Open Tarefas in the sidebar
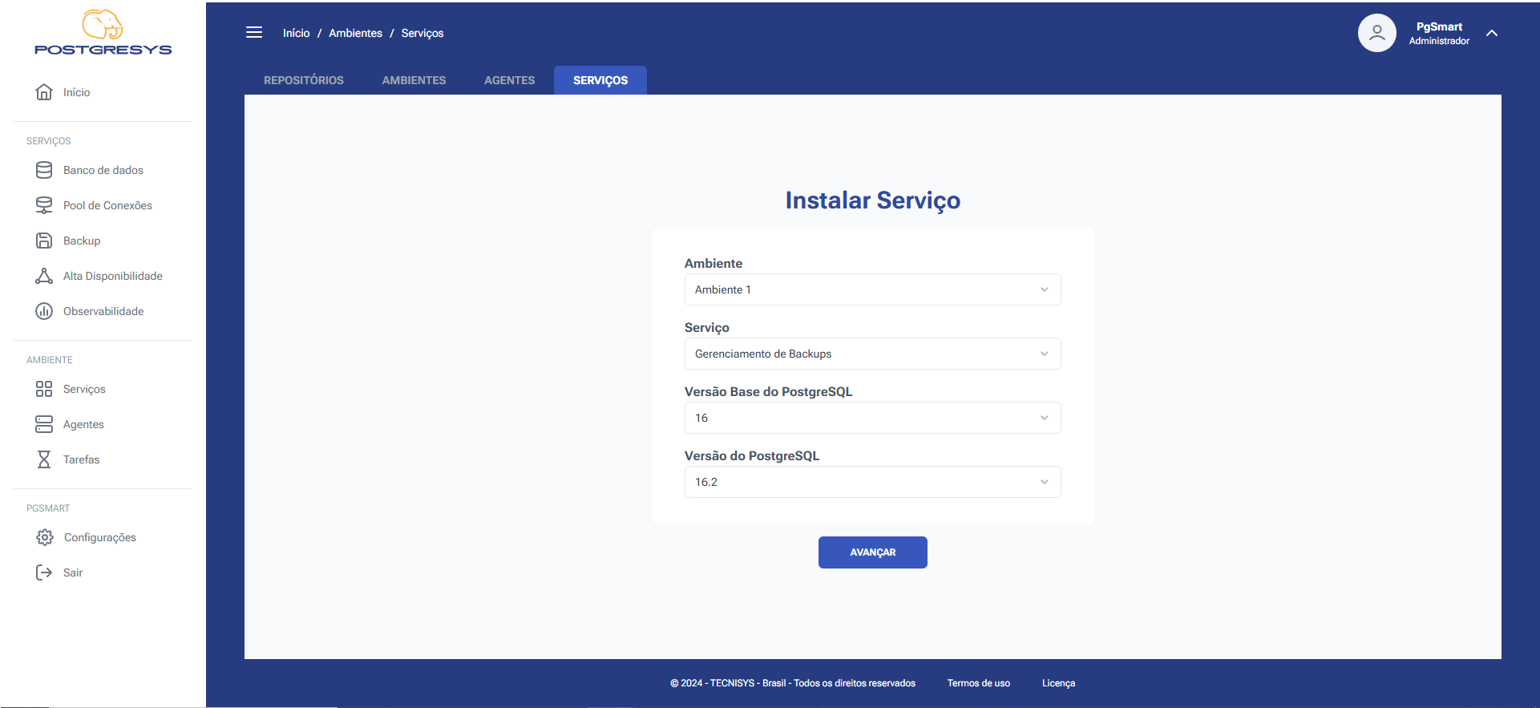1540x708 pixels. [x=81, y=459]
